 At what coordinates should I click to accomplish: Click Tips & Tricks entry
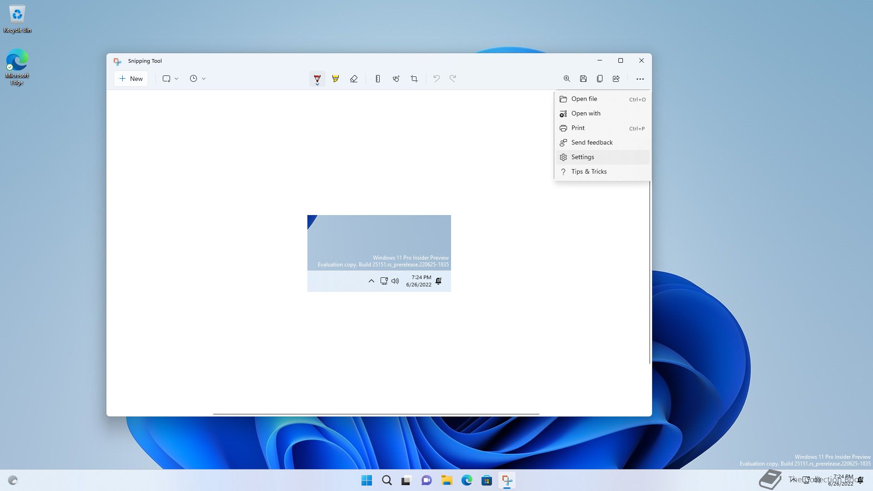pyautogui.click(x=588, y=171)
